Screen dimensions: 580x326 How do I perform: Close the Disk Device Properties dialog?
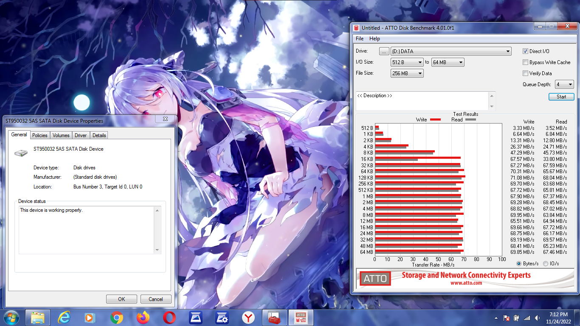[x=165, y=119]
